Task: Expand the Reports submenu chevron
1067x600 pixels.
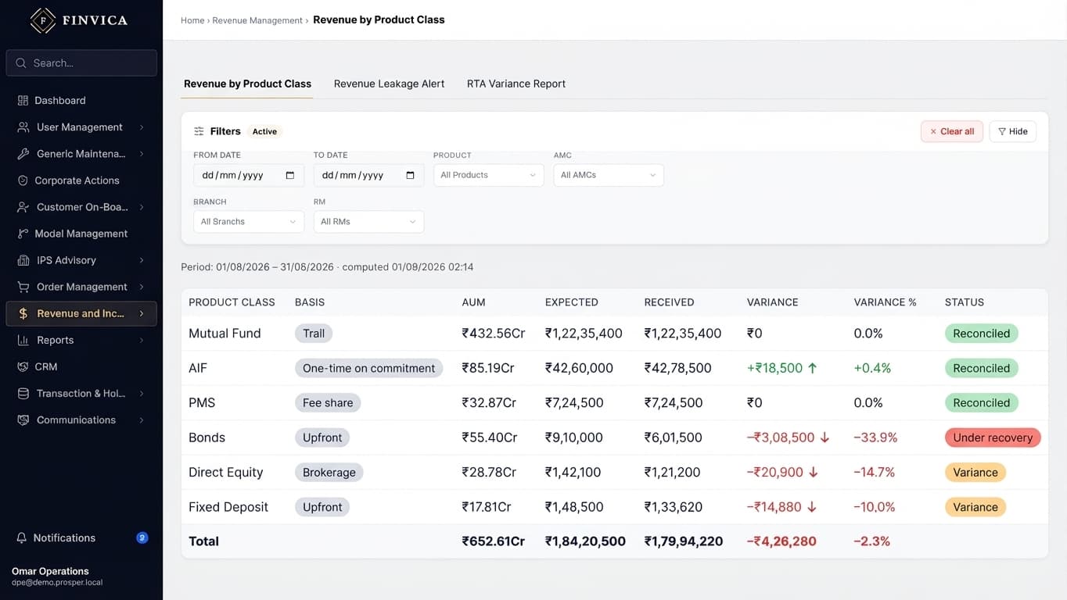Action: coord(142,340)
